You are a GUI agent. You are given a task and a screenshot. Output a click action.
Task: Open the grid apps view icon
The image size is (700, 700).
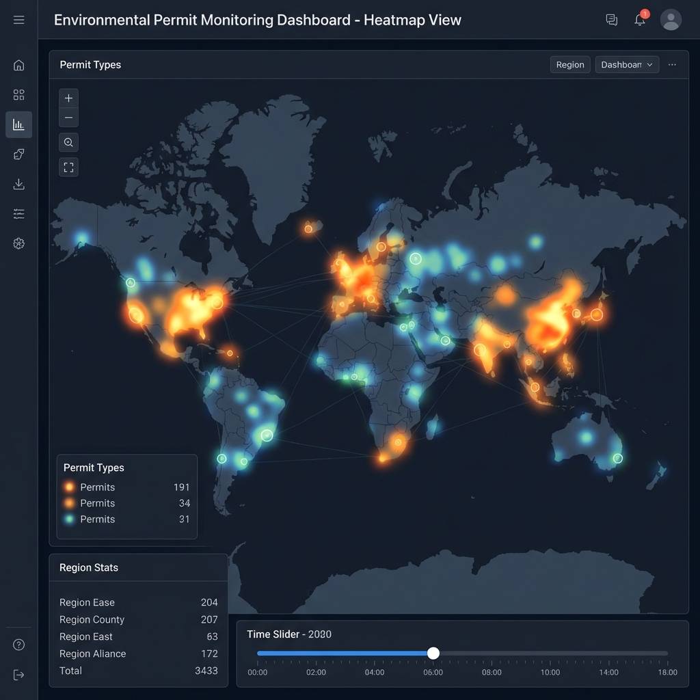click(x=18, y=94)
